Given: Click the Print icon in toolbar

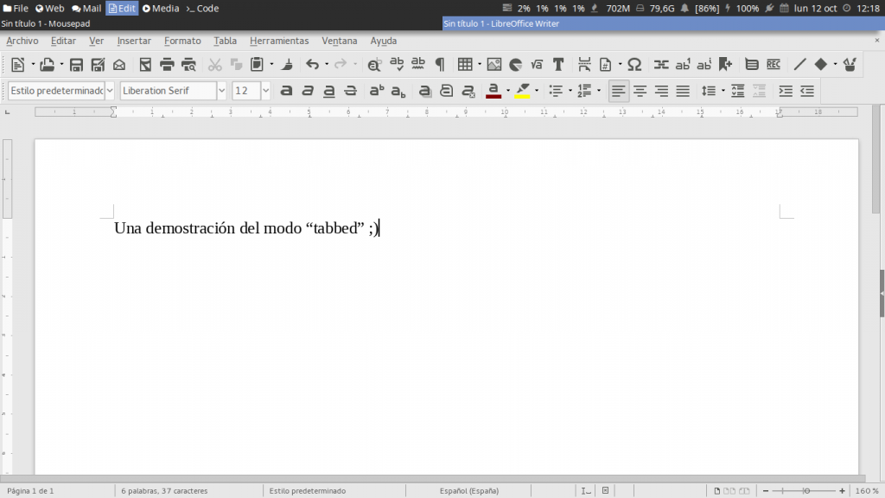Looking at the screenshot, I should pos(167,64).
